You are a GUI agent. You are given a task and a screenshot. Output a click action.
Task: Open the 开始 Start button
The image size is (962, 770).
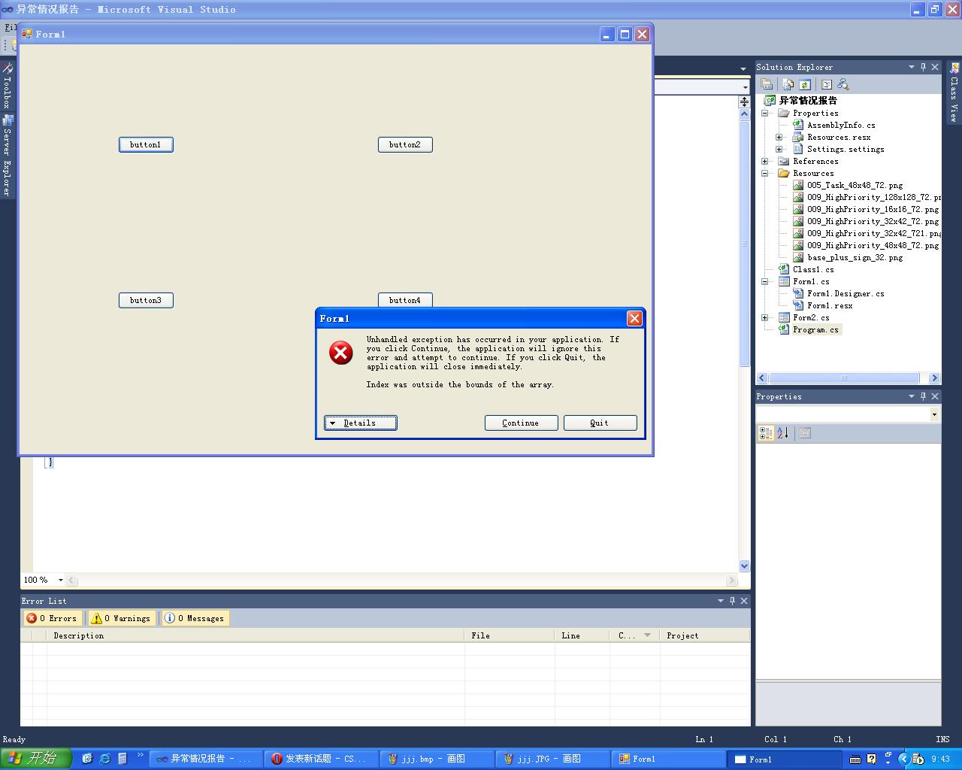point(35,758)
